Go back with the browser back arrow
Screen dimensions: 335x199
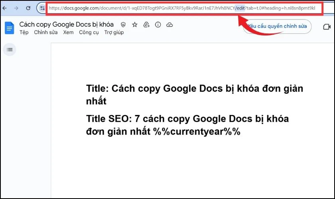point(4,8)
